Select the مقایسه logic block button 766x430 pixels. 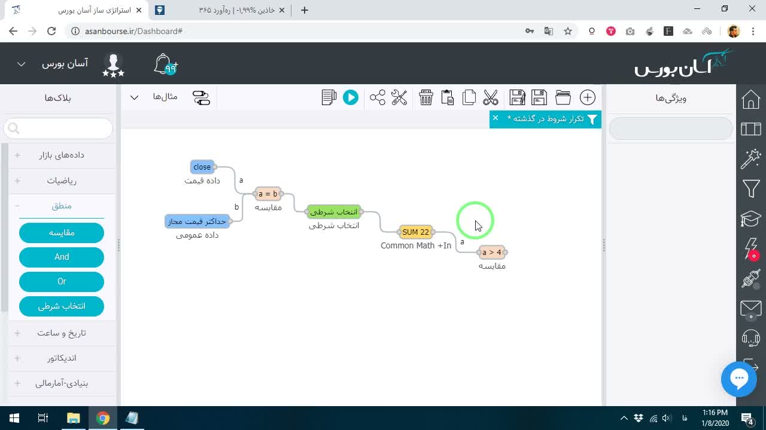[x=62, y=233]
